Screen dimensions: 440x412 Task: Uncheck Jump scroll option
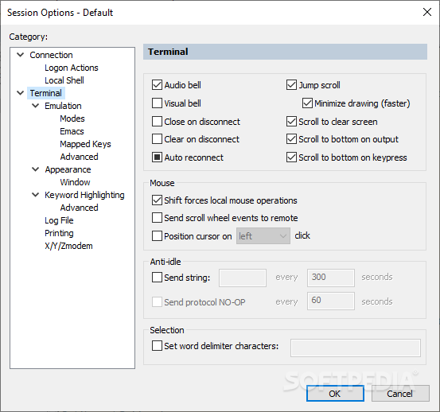tap(291, 85)
